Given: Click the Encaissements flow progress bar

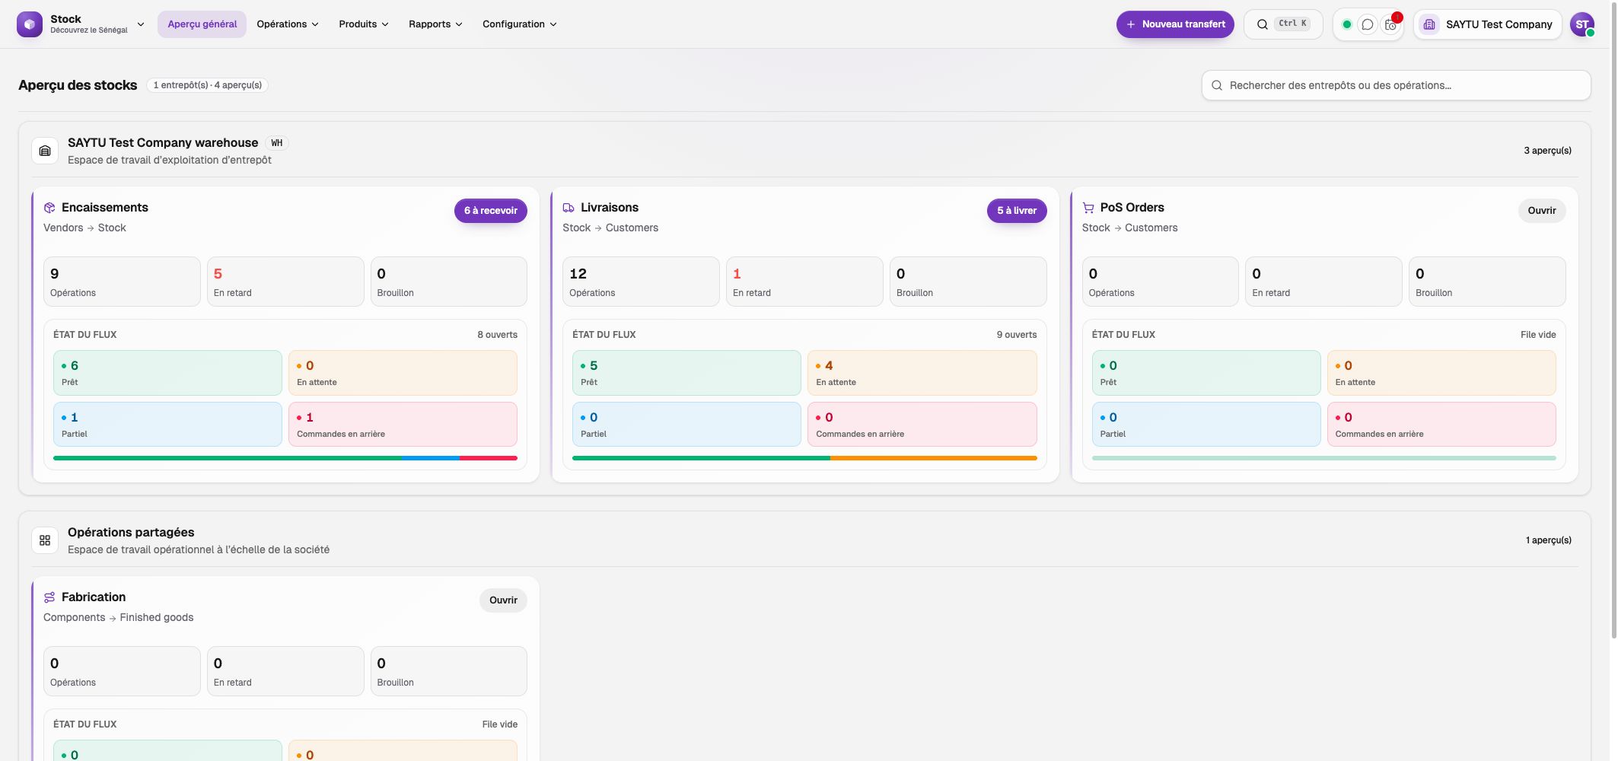Looking at the screenshot, I should (285, 458).
